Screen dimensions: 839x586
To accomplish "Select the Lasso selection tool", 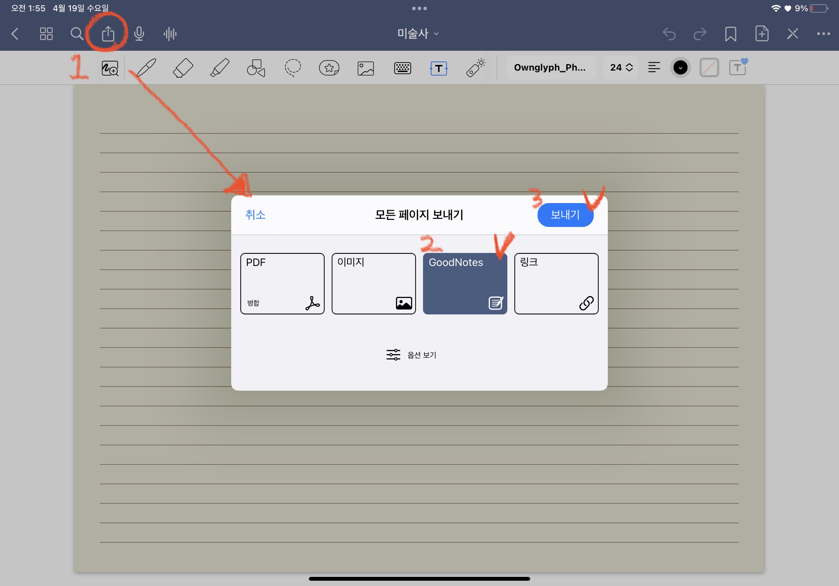I will pos(293,68).
